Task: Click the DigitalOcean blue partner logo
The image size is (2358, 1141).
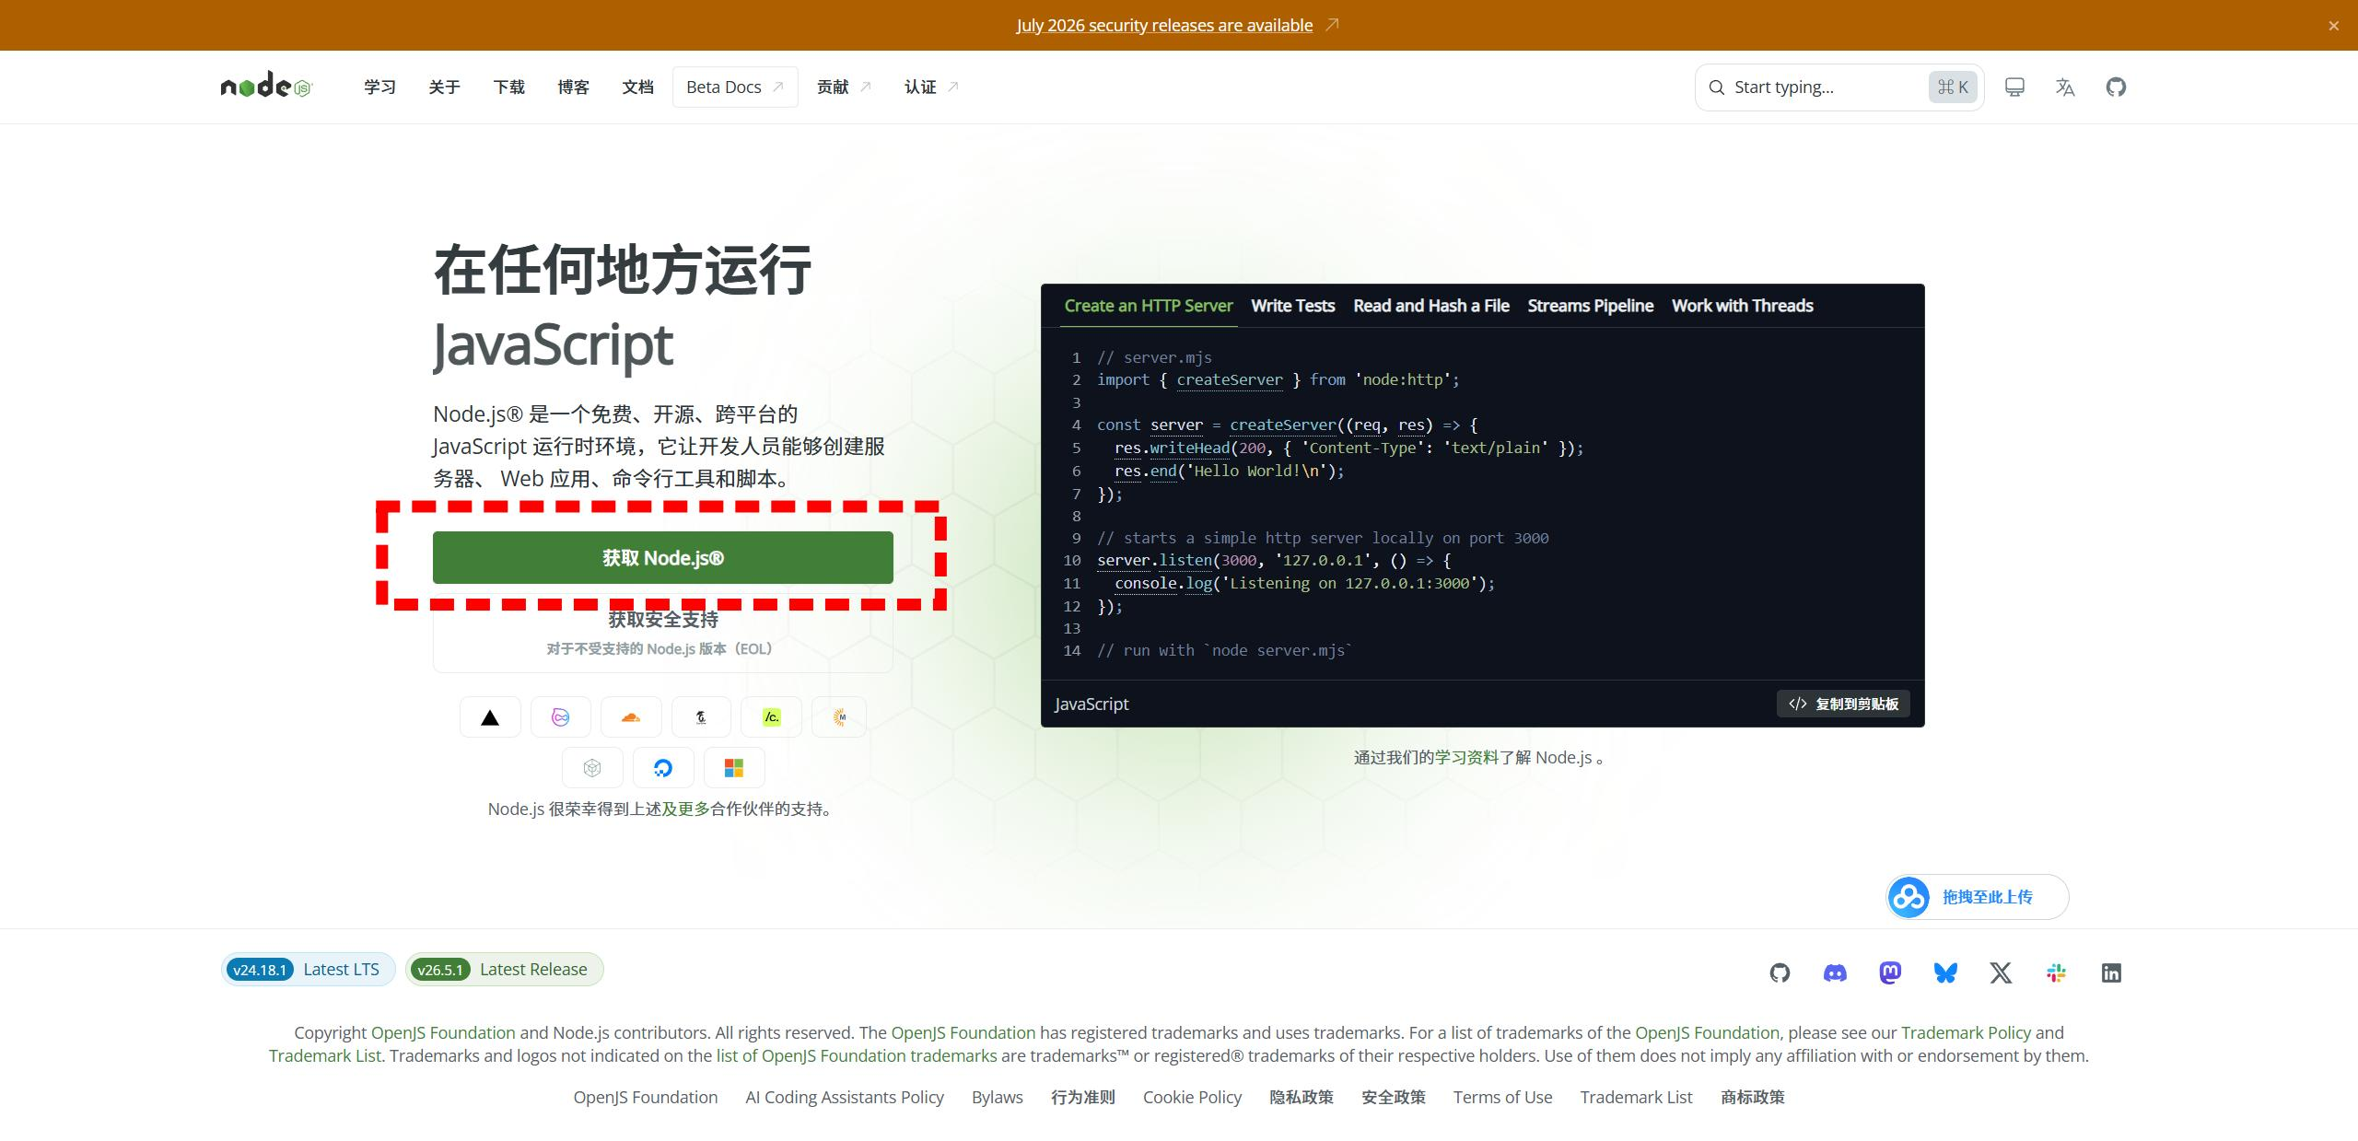Action: coord(663,768)
